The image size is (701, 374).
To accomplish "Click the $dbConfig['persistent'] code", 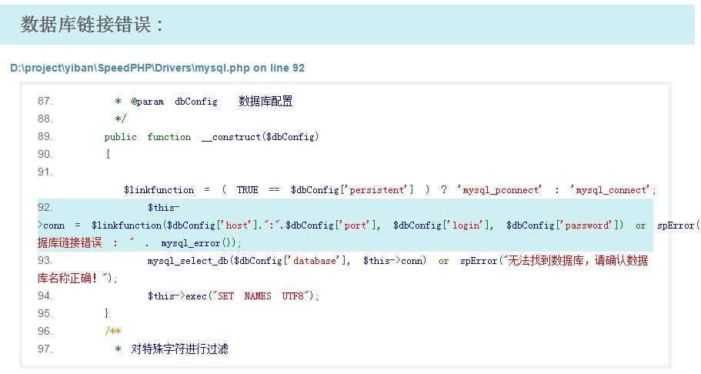I will click(352, 190).
